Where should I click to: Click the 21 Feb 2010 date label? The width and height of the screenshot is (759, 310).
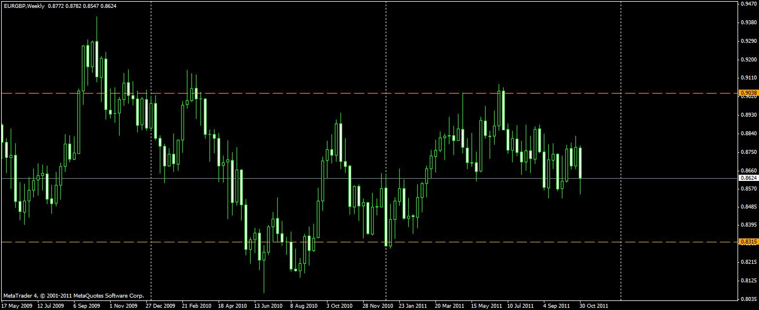point(197,306)
